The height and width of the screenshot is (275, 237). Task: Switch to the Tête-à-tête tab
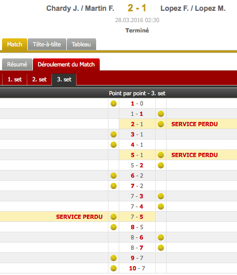coord(47,44)
